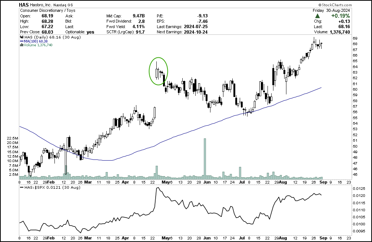Click the High value 68.28
Screen dimensions: 372x242
pos(47,21)
